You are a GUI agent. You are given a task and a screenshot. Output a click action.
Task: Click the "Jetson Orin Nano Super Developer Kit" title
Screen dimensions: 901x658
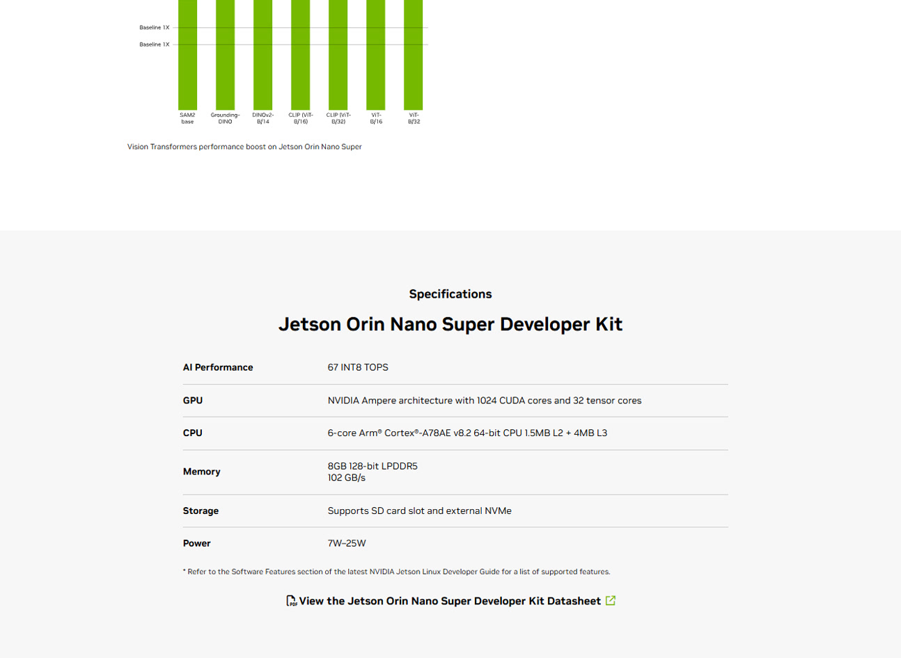450,324
